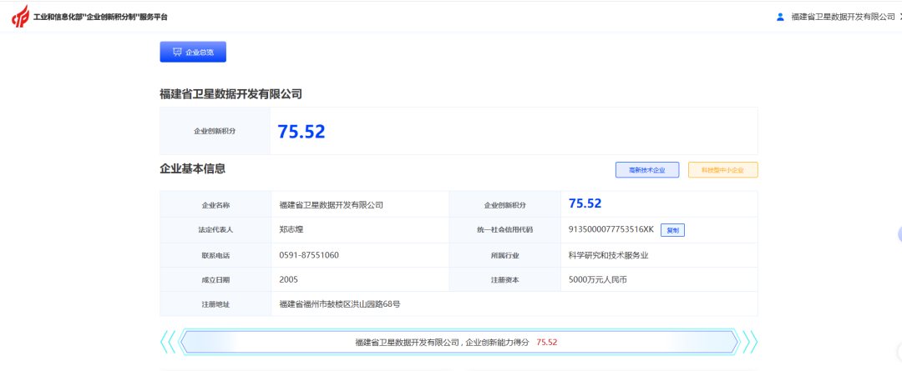902x371 pixels.
Task: Click the presentation icon in 企业总览 button
Action: (x=177, y=52)
